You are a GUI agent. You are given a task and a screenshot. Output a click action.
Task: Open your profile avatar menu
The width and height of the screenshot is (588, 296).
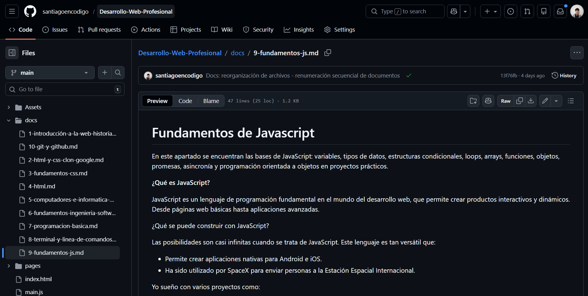click(577, 11)
